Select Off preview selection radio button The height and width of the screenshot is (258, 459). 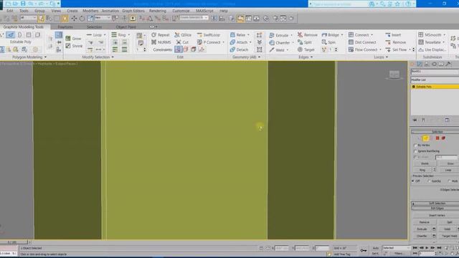point(413,181)
